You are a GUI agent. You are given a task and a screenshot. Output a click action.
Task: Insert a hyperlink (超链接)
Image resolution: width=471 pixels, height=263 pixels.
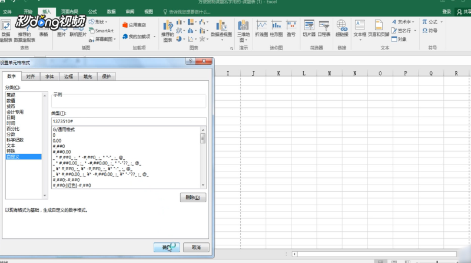coord(342,28)
